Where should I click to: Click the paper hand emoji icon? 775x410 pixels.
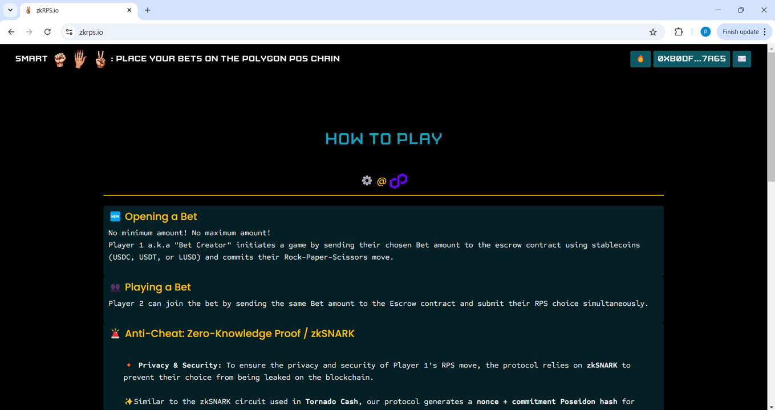coord(80,59)
